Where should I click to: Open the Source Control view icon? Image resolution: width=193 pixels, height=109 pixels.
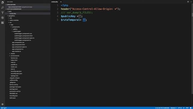click(x=2, y=13)
